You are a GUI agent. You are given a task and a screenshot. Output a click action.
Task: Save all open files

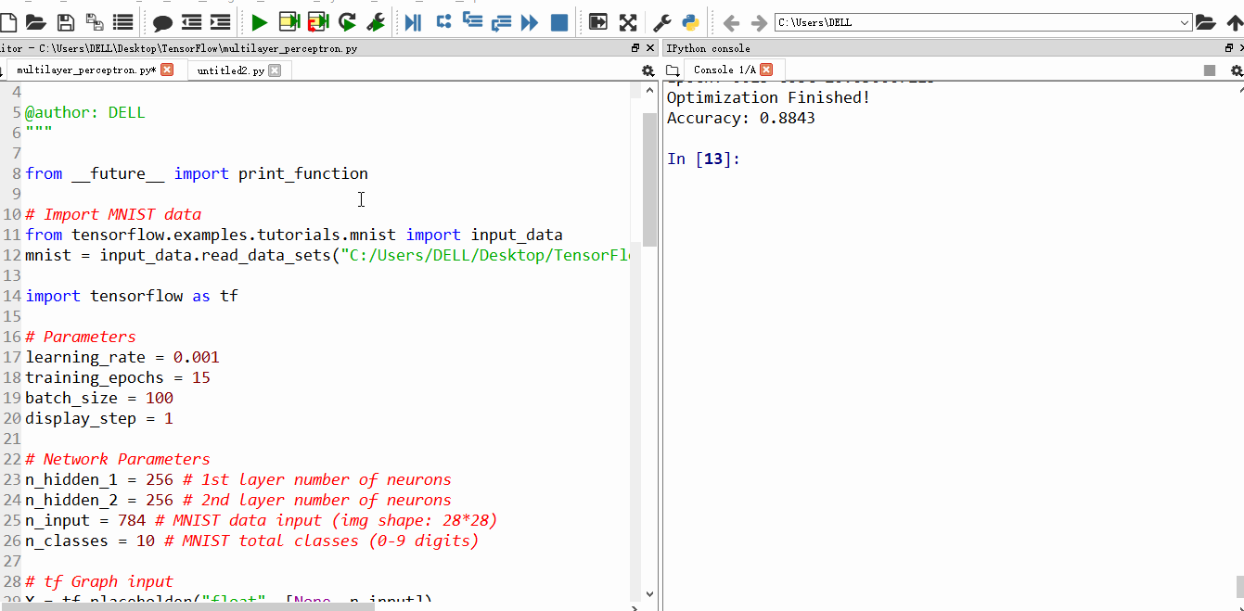point(95,22)
